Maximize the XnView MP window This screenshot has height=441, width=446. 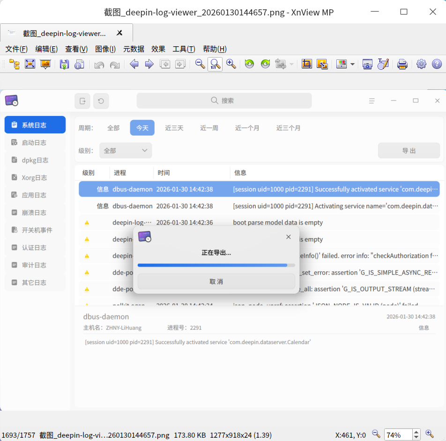[404, 12]
